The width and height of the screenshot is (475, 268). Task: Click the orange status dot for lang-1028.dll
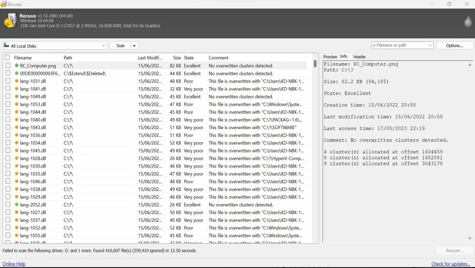point(17,158)
